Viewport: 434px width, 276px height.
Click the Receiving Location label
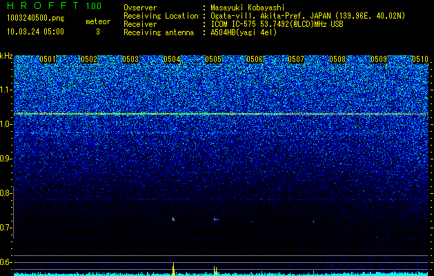tap(161, 16)
